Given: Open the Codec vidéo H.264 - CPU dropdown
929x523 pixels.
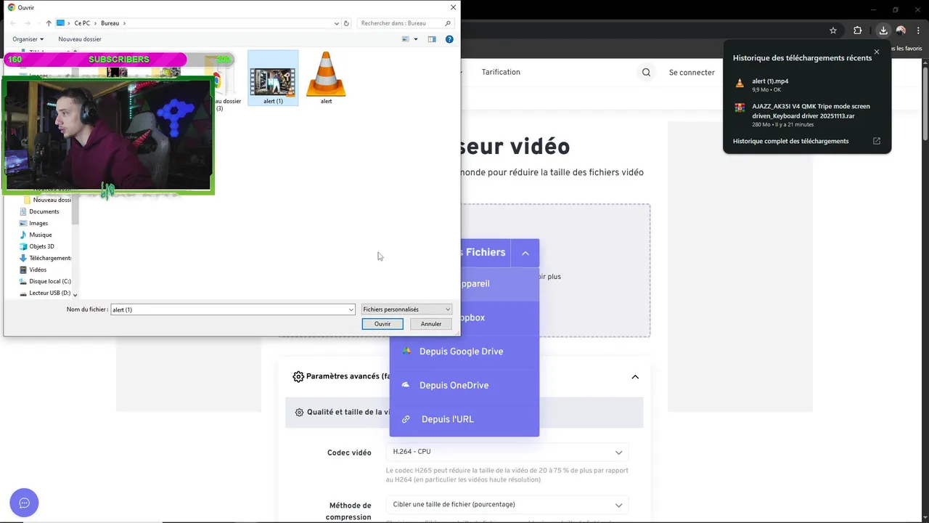Looking at the screenshot, I should tap(507, 452).
